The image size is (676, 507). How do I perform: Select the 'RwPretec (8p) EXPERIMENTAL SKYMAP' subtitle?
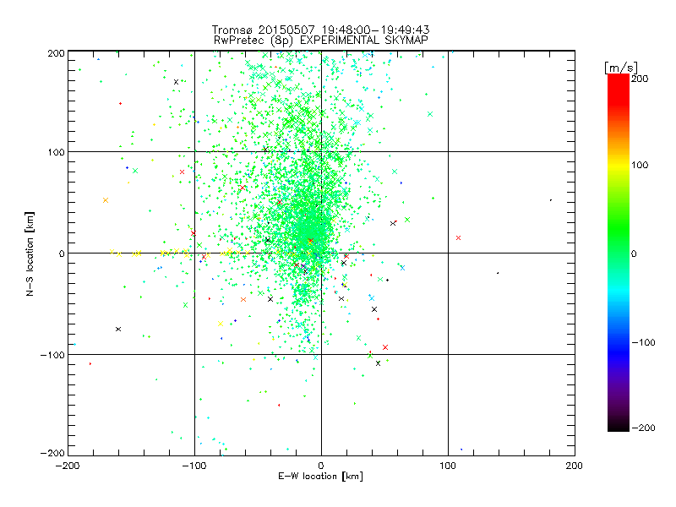click(x=321, y=40)
